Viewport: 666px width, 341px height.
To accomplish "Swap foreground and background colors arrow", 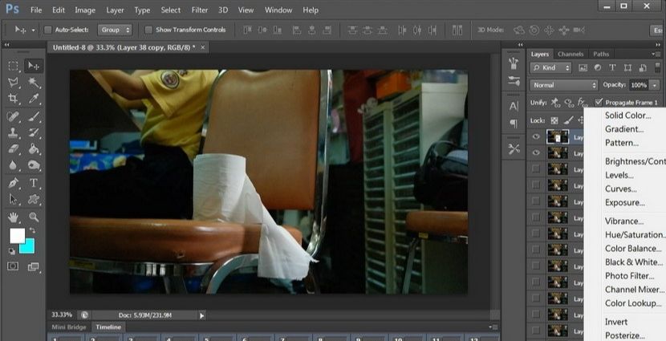I will pyautogui.click(x=33, y=230).
